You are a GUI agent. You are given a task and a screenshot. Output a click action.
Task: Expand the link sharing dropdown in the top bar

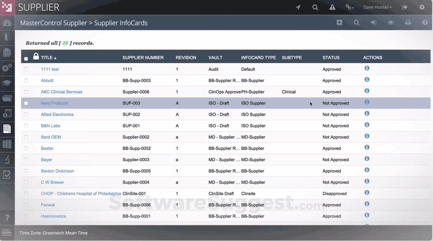[x=349, y=7]
